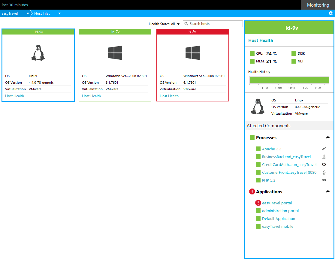Click the 11:25 mark on health timeline

318,88
